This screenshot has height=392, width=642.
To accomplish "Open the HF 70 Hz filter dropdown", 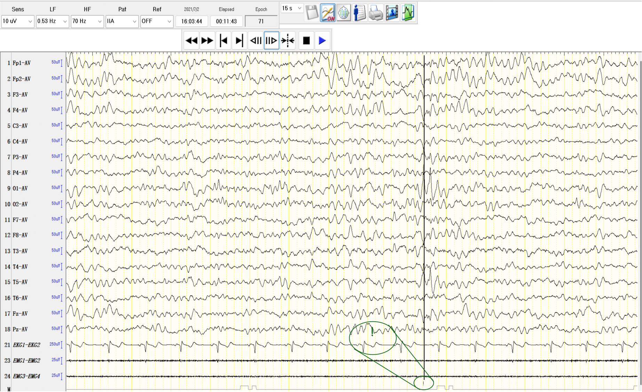I will [x=87, y=21].
